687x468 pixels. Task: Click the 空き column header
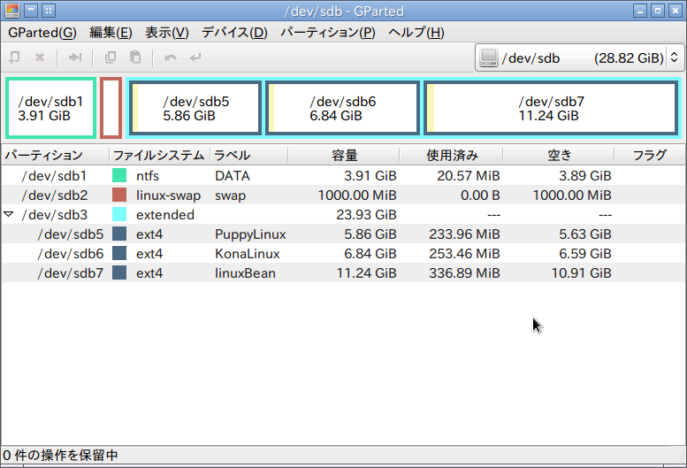[559, 155]
